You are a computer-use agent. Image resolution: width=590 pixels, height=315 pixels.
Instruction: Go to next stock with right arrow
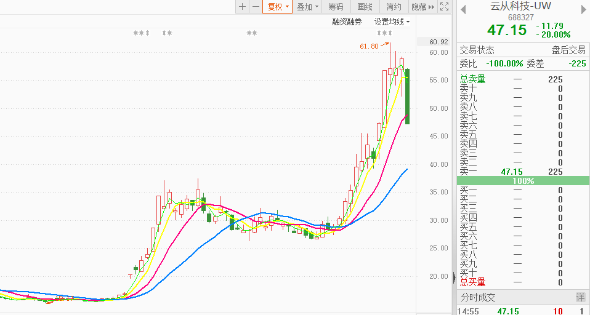click(584, 9)
